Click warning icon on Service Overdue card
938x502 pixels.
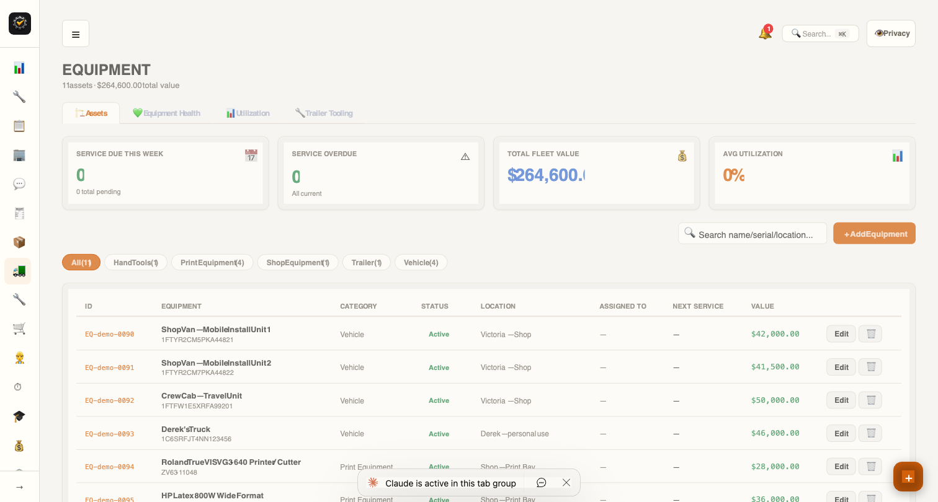(465, 156)
